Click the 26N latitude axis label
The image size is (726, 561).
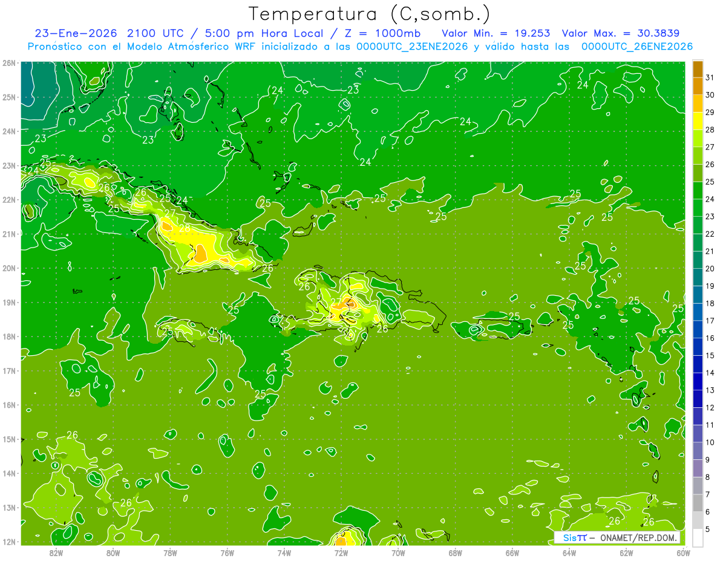pos(10,63)
